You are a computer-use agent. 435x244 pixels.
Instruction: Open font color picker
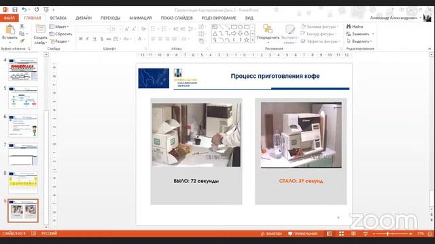click(141, 39)
